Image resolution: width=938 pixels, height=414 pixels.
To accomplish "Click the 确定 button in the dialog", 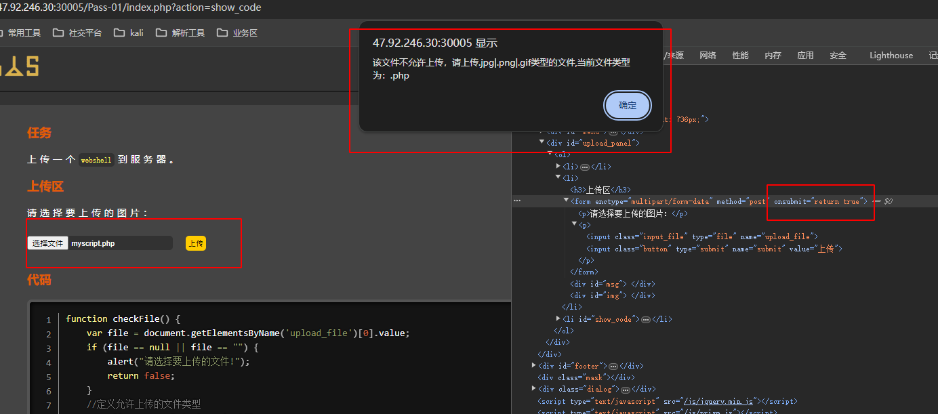I will point(626,106).
